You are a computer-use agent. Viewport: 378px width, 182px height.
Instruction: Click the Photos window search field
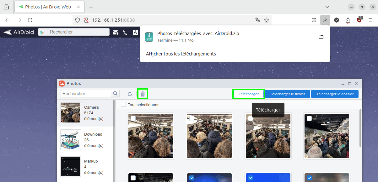coord(86,93)
